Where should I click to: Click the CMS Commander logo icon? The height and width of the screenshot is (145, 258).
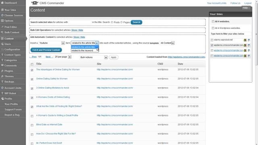point(35,3)
